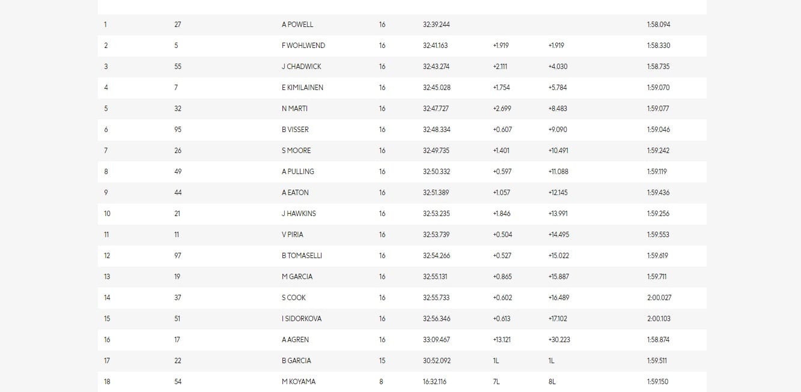Click I SIDORKOVA driver name
This screenshot has height=392, width=801.
click(x=301, y=319)
